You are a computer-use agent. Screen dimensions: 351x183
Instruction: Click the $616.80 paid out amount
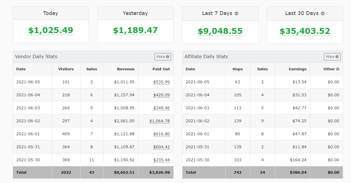[162, 134]
